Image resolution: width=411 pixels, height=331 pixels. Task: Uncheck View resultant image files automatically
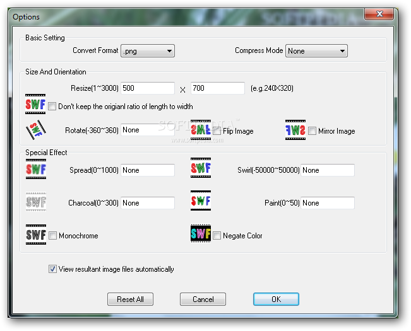tap(52, 269)
